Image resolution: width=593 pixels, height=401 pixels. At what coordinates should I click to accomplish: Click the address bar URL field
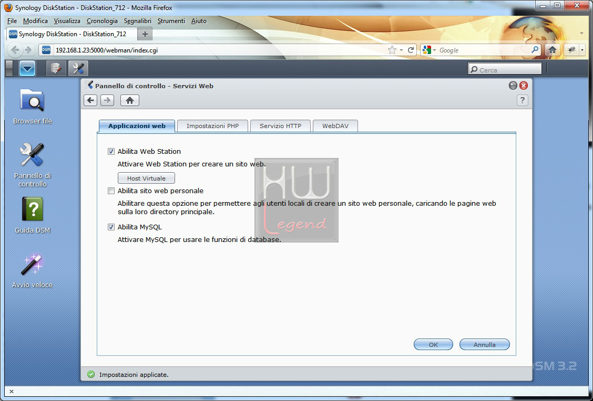point(219,50)
